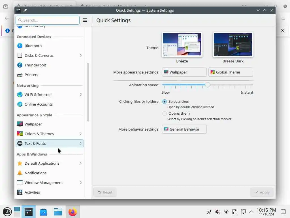The height and width of the screenshot is (218, 290).
Task: Open the clock showing 10:15 PM
Action: (266, 212)
